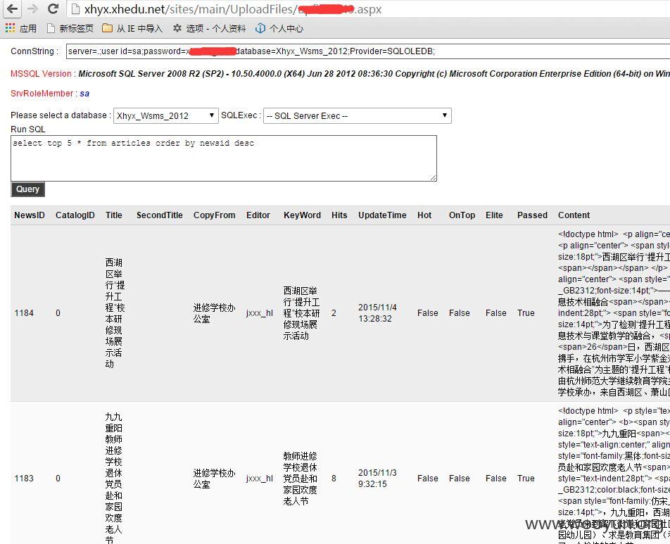This screenshot has height=544, width=670.
Task: Select Passed value True in row 1184
Action: click(526, 313)
